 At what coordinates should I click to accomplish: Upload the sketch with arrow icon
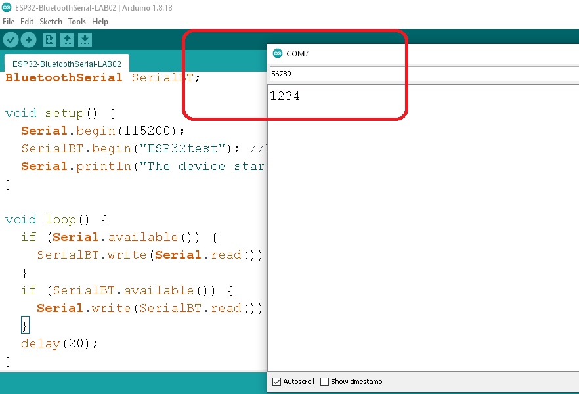click(x=28, y=40)
